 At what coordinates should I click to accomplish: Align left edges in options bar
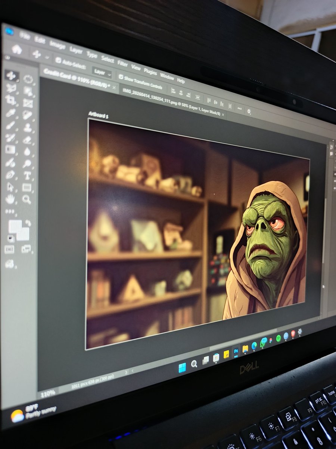(174, 91)
